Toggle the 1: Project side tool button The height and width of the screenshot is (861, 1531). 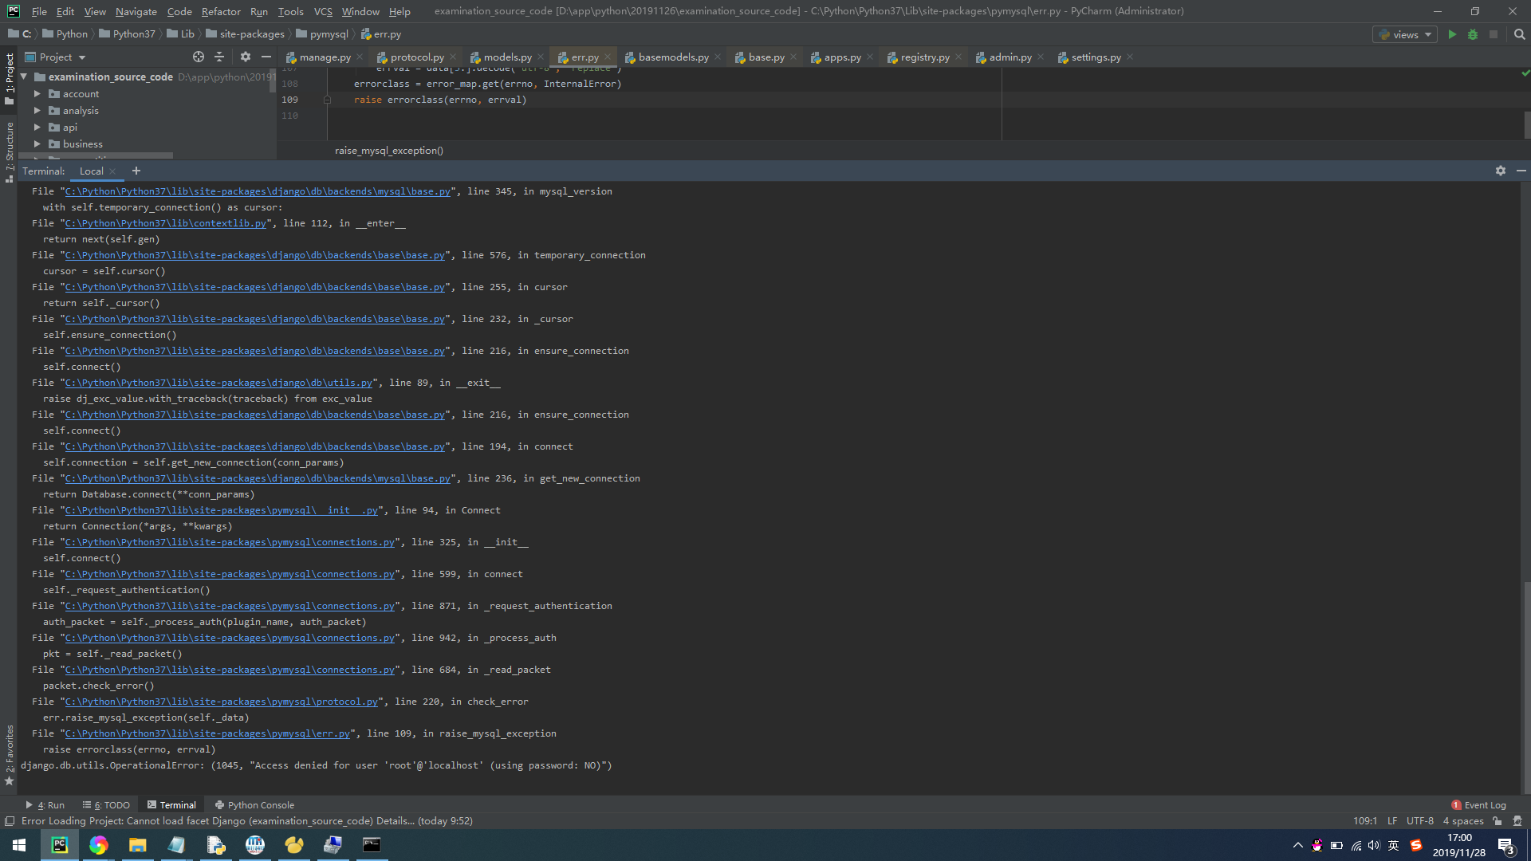pos(9,77)
